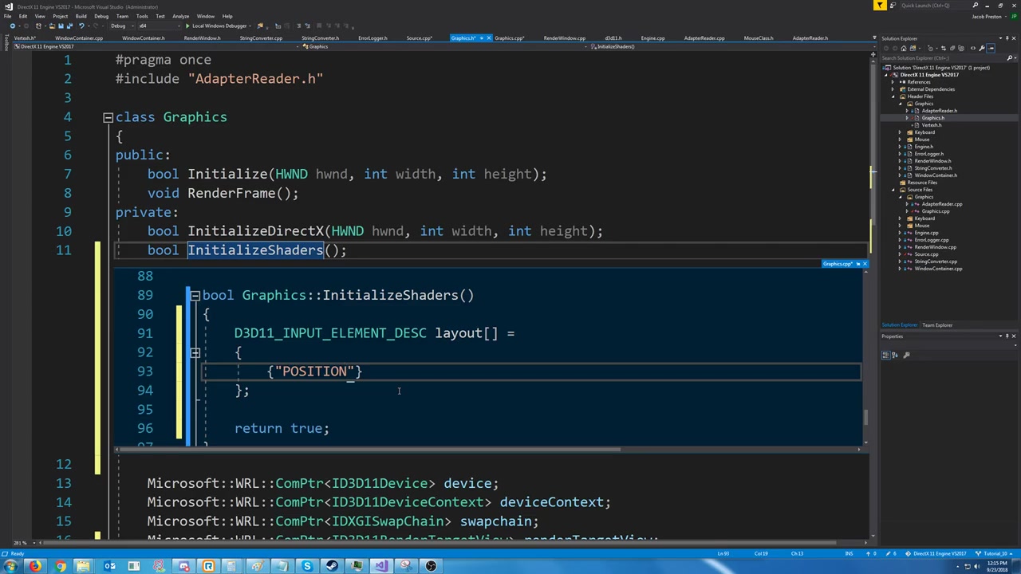Click RenderFrame on line 8

click(231, 193)
